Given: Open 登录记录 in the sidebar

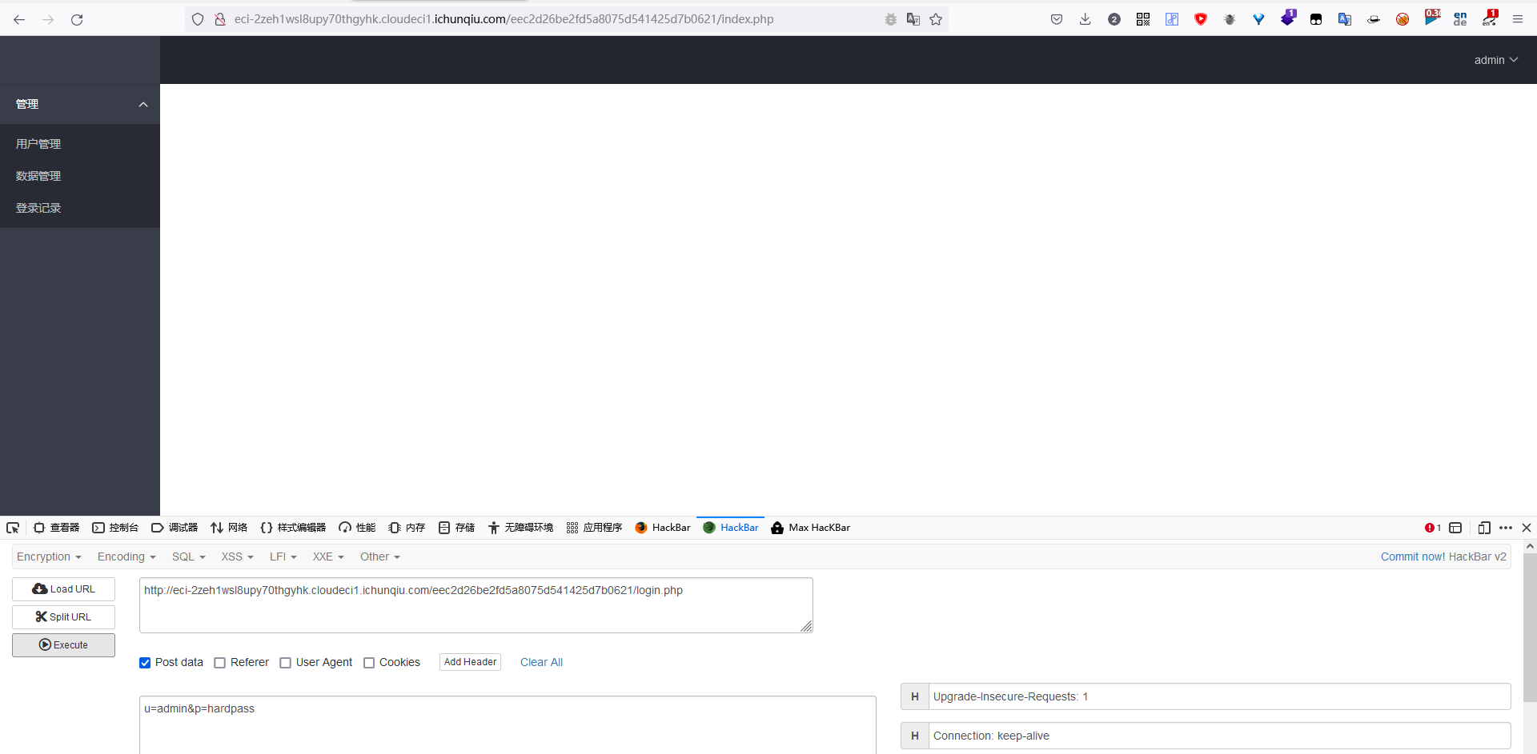Looking at the screenshot, I should point(80,208).
